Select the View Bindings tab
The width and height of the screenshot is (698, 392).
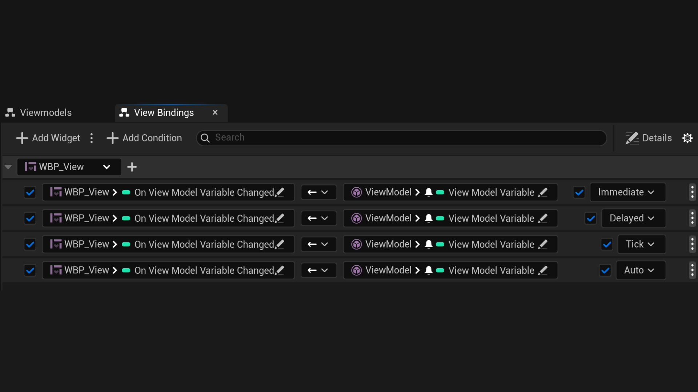(164, 113)
